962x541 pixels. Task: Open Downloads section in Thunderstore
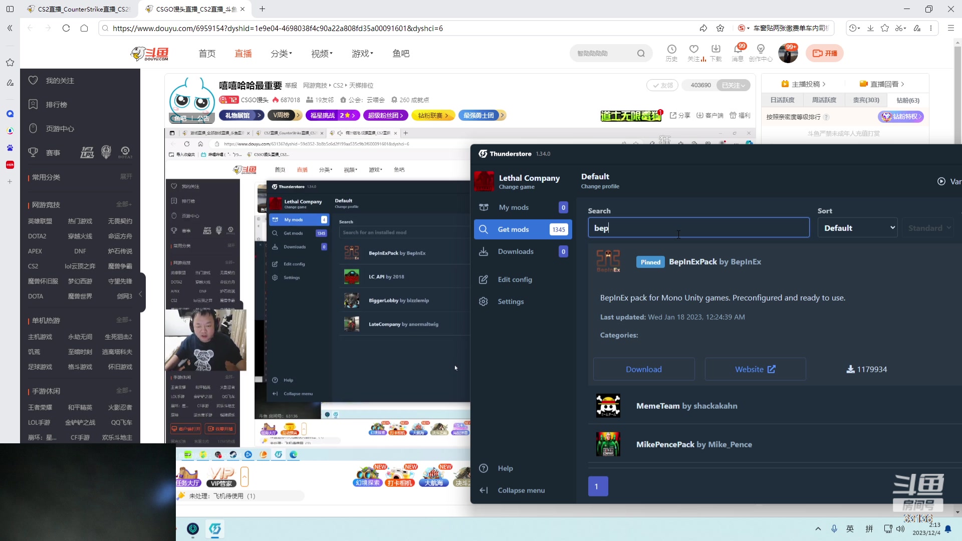click(x=523, y=251)
